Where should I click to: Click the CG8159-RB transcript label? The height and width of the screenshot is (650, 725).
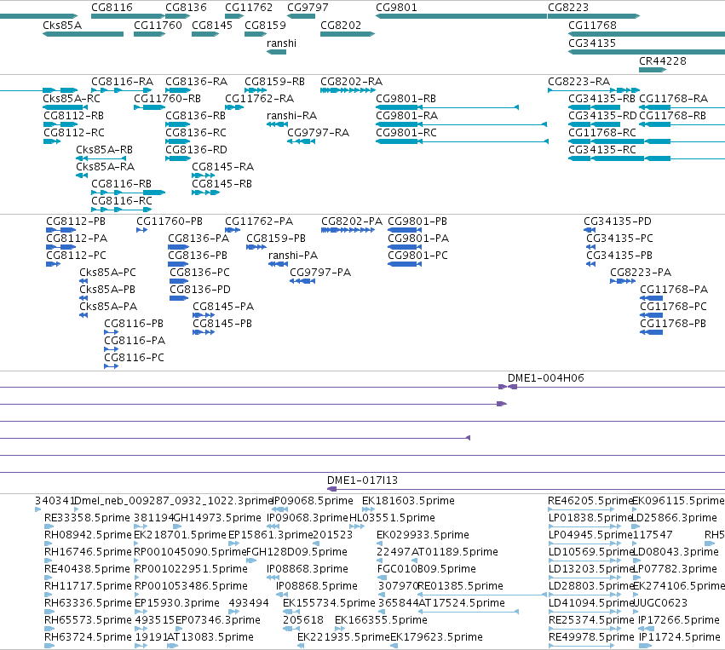coord(274,82)
